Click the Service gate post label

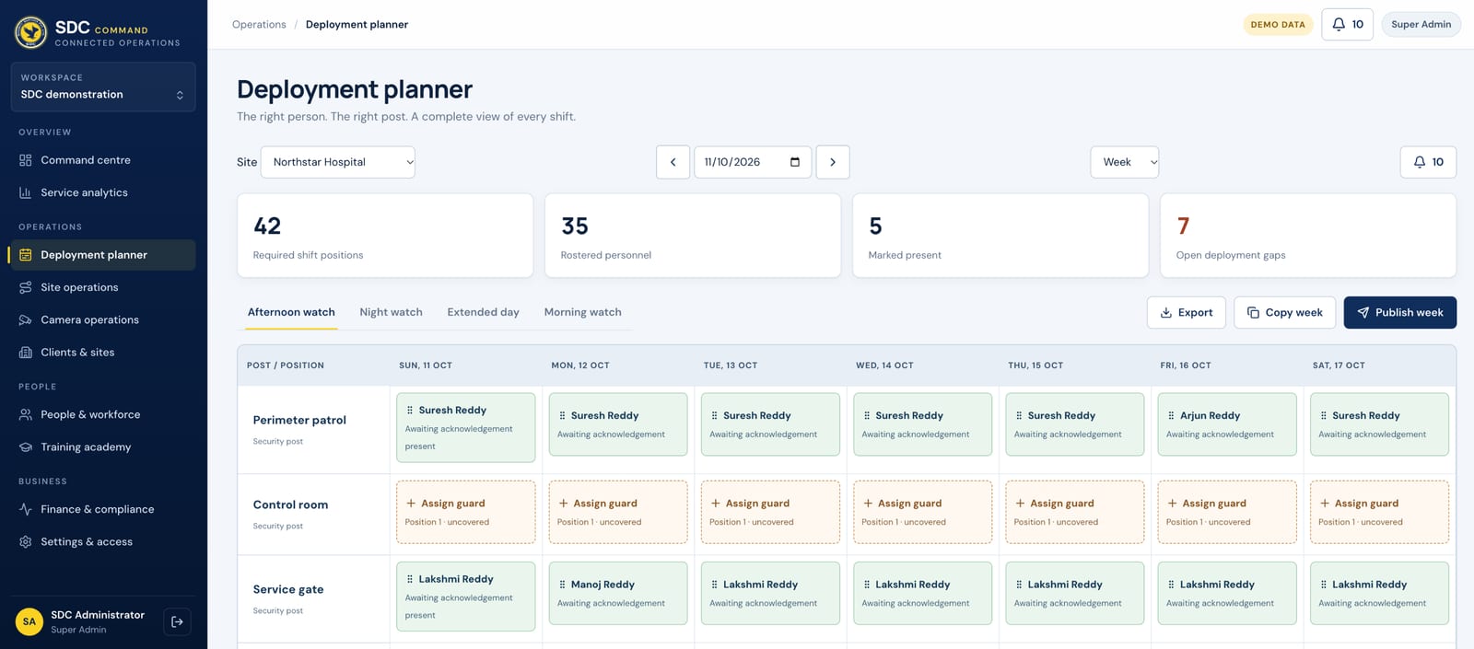[x=288, y=589]
